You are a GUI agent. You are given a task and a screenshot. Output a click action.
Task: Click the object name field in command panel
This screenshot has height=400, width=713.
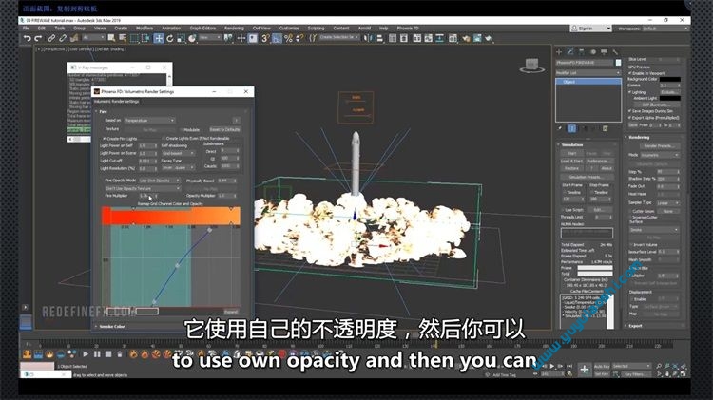tap(585, 63)
